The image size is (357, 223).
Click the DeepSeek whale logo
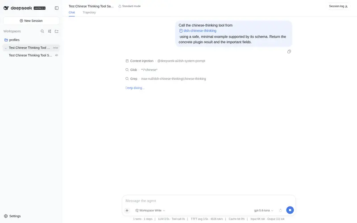tap(6, 8)
